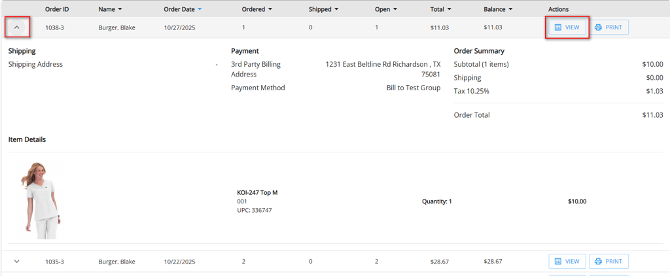Click the 10/22/2025 order date cell
This screenshot has height=276, width=670.
(x=179, y=262)
